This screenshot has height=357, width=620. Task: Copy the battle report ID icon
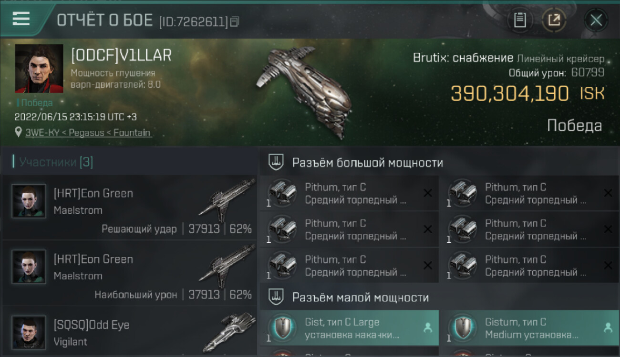[234, 21]
